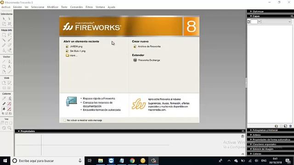
Task: Click the fill color swatch
Action: click(9, 109)
